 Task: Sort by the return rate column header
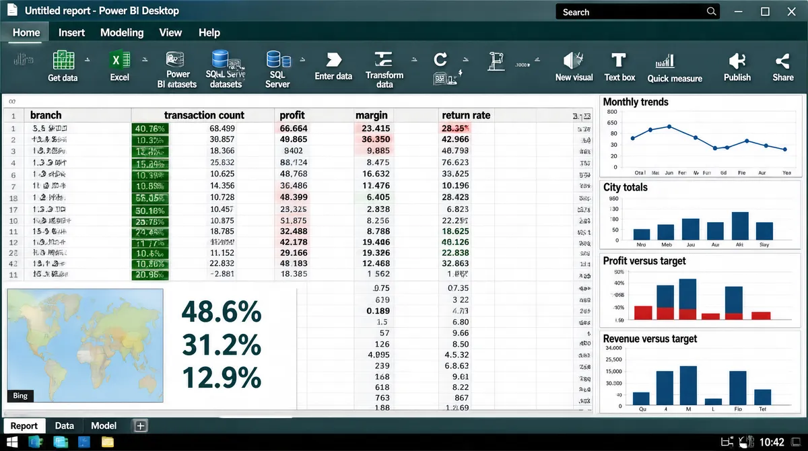click(x=466, y=115)
